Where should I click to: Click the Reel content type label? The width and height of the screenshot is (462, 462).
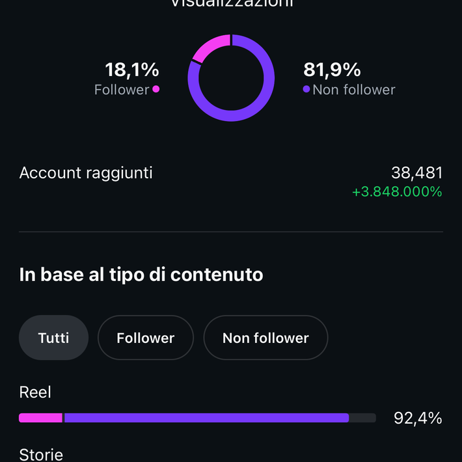click(x=35, y=392)
